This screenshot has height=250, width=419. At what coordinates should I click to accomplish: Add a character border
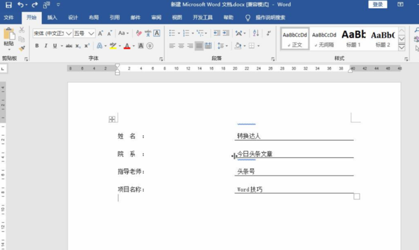[157, 33]
